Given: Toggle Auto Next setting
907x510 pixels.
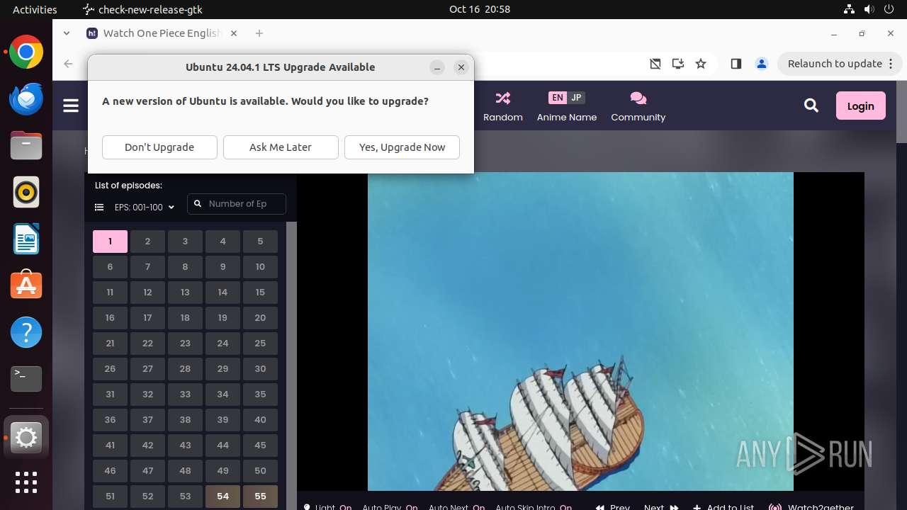Looking at the screenshot, I should (456, 507).
